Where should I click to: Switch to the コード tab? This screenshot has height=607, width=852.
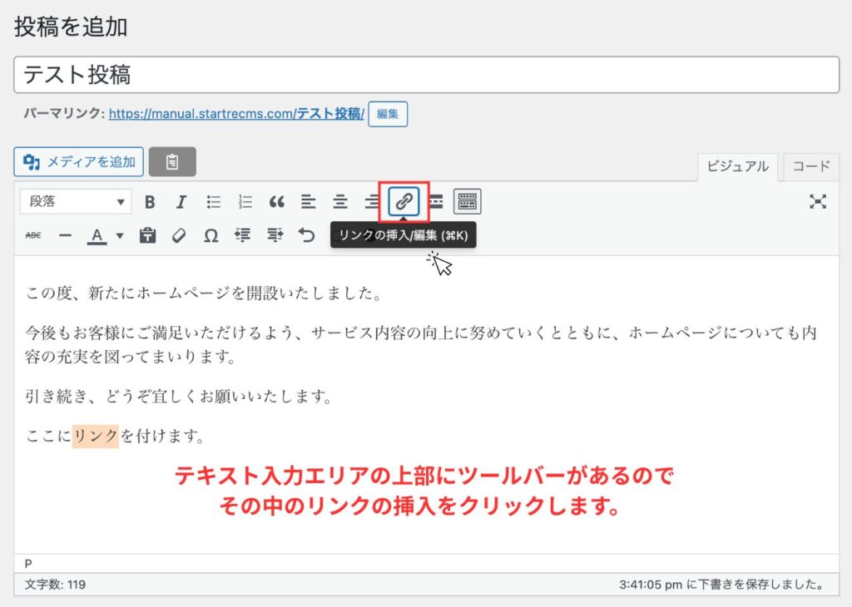pyautogui.click(x=810, y=166)
